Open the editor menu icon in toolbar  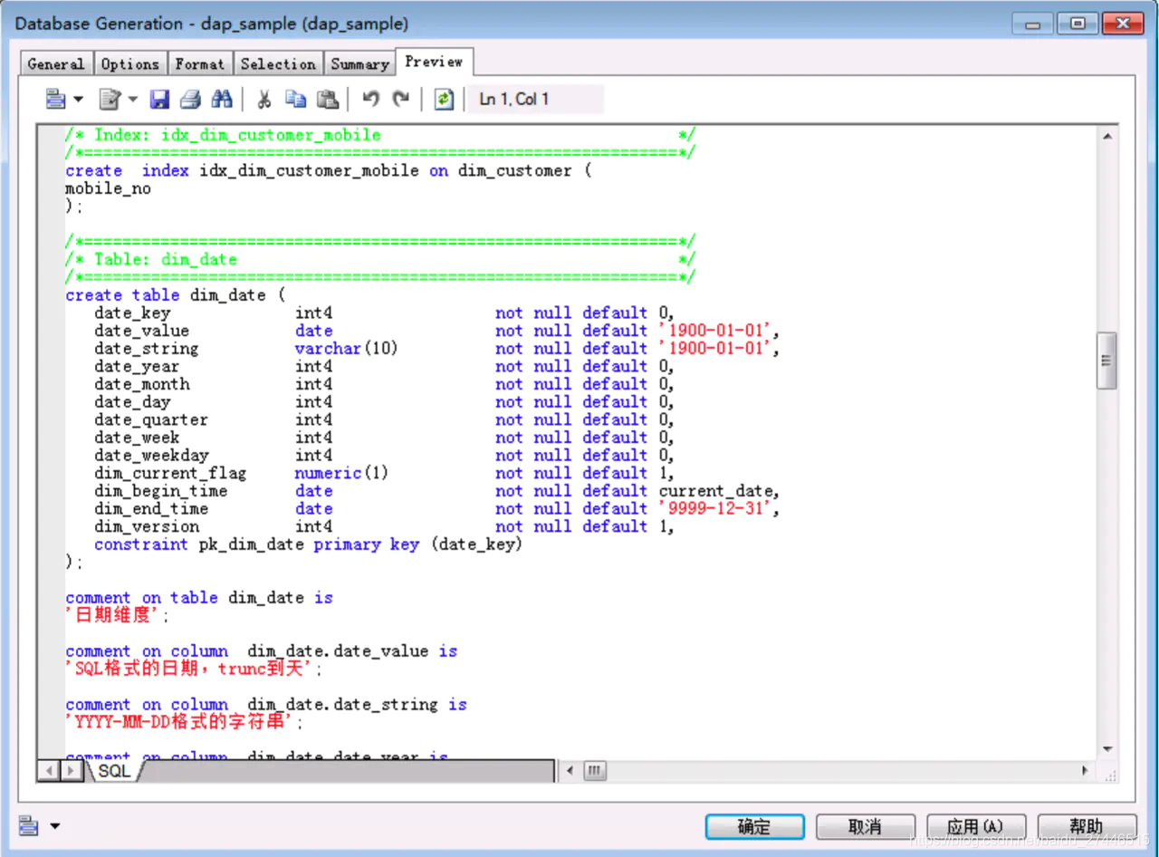pos(55,99)
